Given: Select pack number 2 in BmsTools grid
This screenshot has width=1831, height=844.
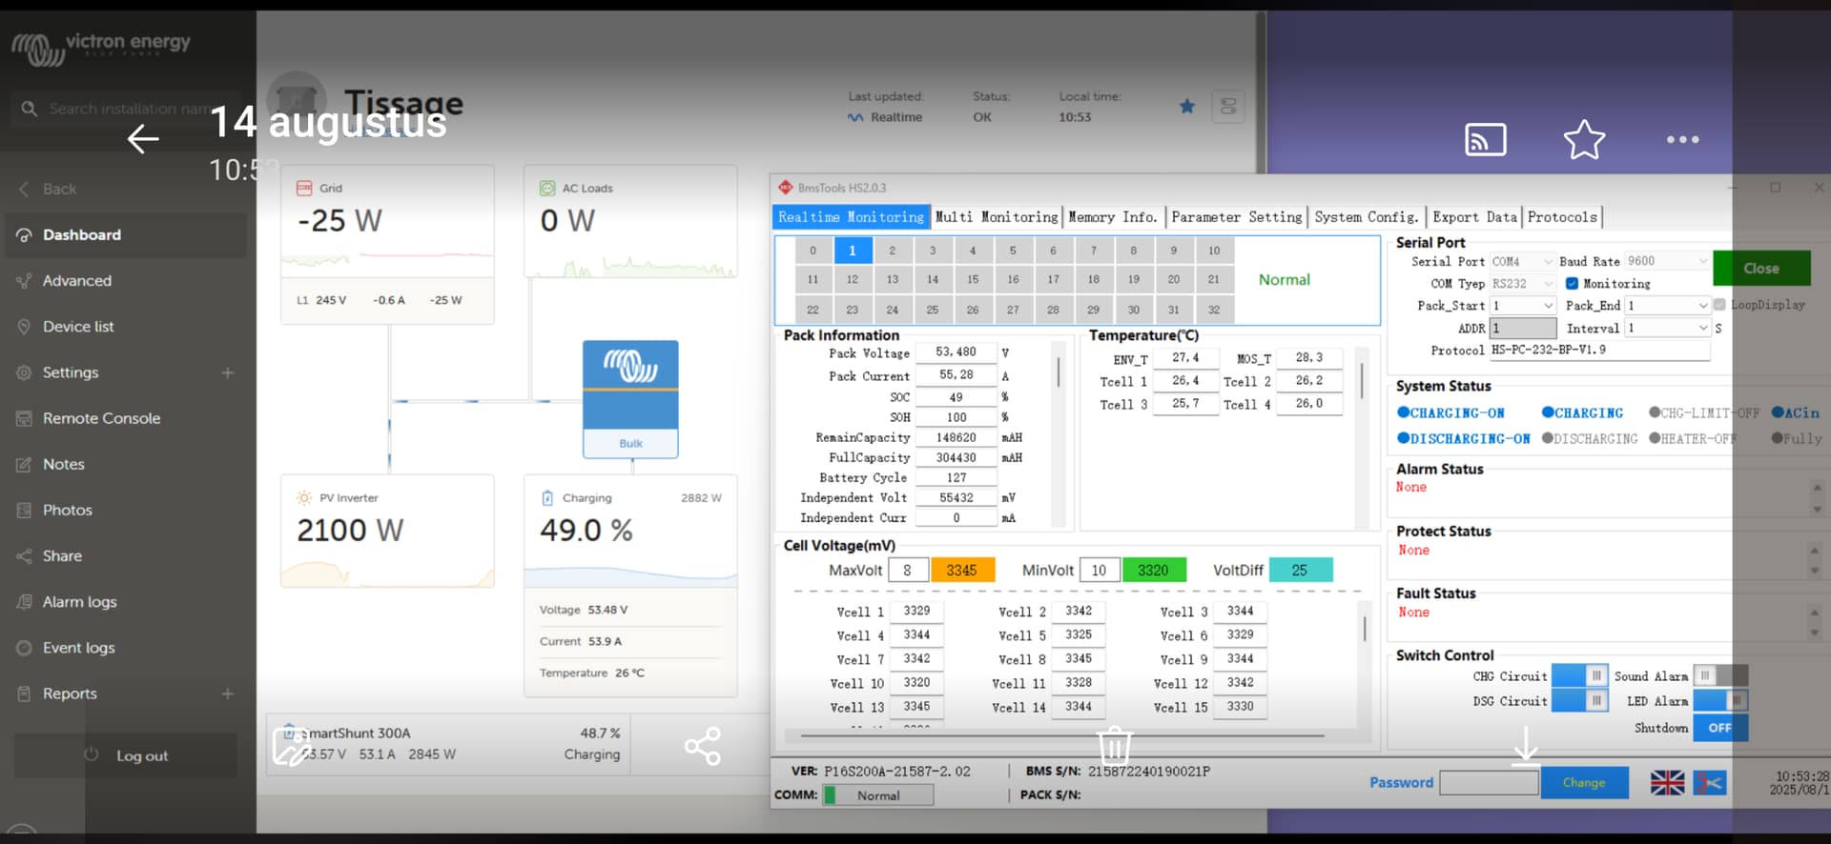Looking at the screenshot, I should pos(892,251).
